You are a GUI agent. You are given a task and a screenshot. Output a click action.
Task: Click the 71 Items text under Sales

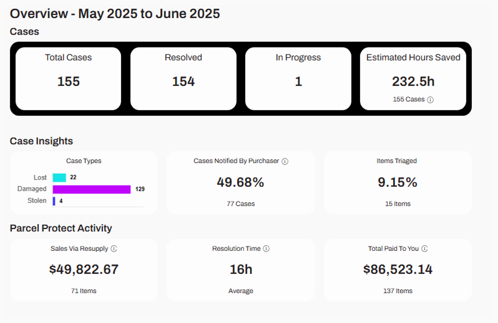point(84,291)
